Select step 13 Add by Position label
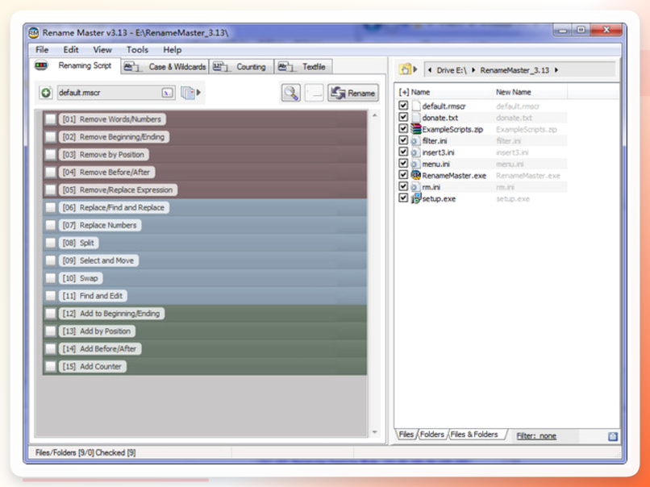The image size is (650, 487). pyautogui.click(x=97, y=331)
